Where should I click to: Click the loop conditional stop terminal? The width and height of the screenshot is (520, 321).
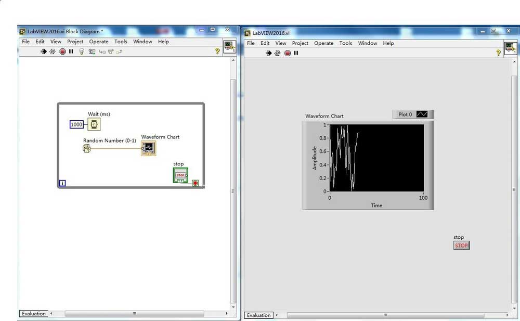click(196, 183)
